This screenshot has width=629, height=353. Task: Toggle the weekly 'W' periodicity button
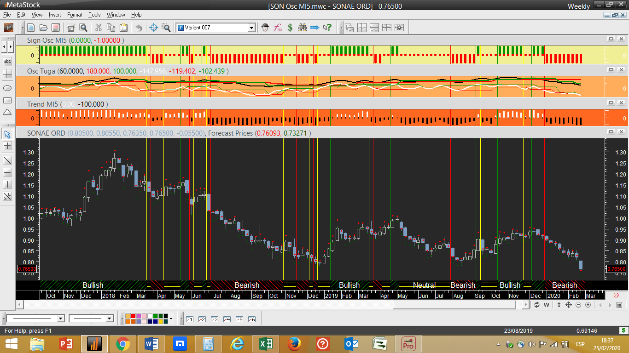(x=547, y=305)
